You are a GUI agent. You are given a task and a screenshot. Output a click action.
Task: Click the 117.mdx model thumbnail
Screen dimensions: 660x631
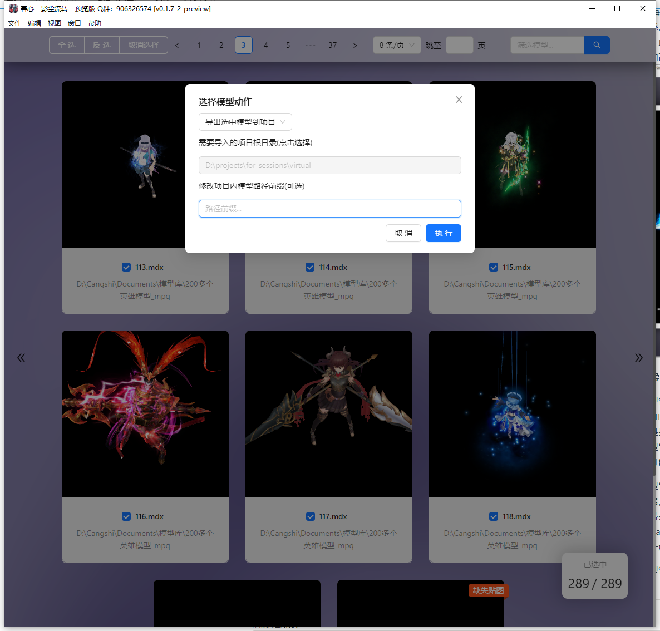coord(329,414)
